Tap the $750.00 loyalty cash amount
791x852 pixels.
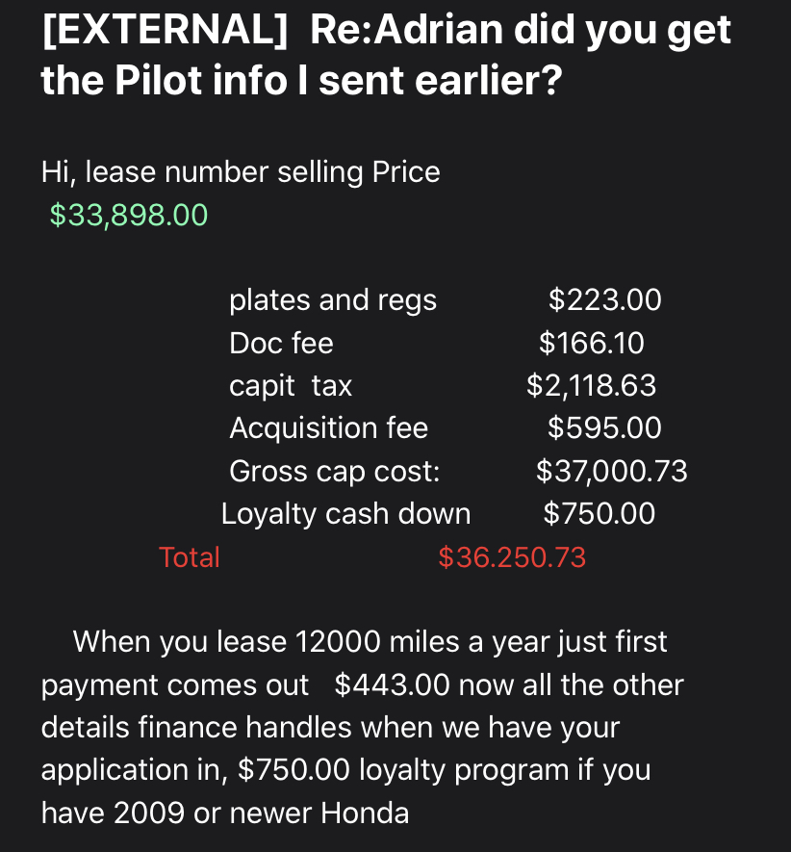600,513
